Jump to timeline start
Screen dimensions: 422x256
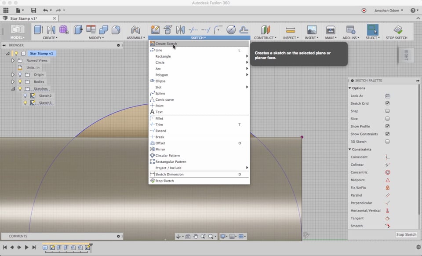[5, 247]
